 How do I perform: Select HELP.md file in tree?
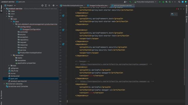click(x=13, y=71)
